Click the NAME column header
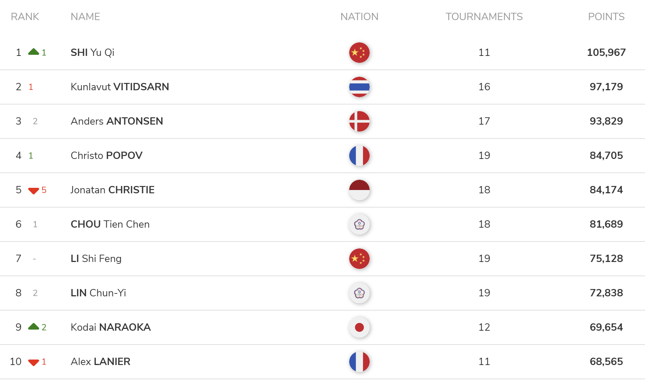 point(85,17)
